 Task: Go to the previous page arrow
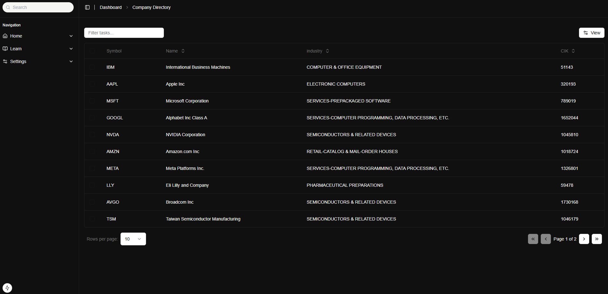(x=546, y=239)
